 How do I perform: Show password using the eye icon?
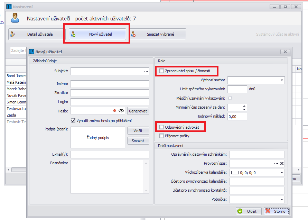click(121, 111)
